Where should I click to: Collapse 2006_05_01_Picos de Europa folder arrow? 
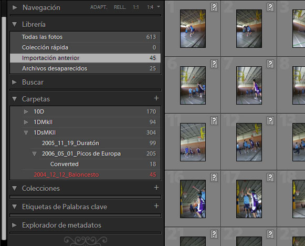(x=34, y=153)
